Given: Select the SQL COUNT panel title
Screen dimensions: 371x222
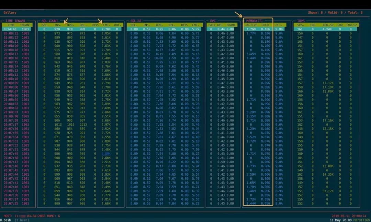Looking at the screenshot, I should click(50, 21).
